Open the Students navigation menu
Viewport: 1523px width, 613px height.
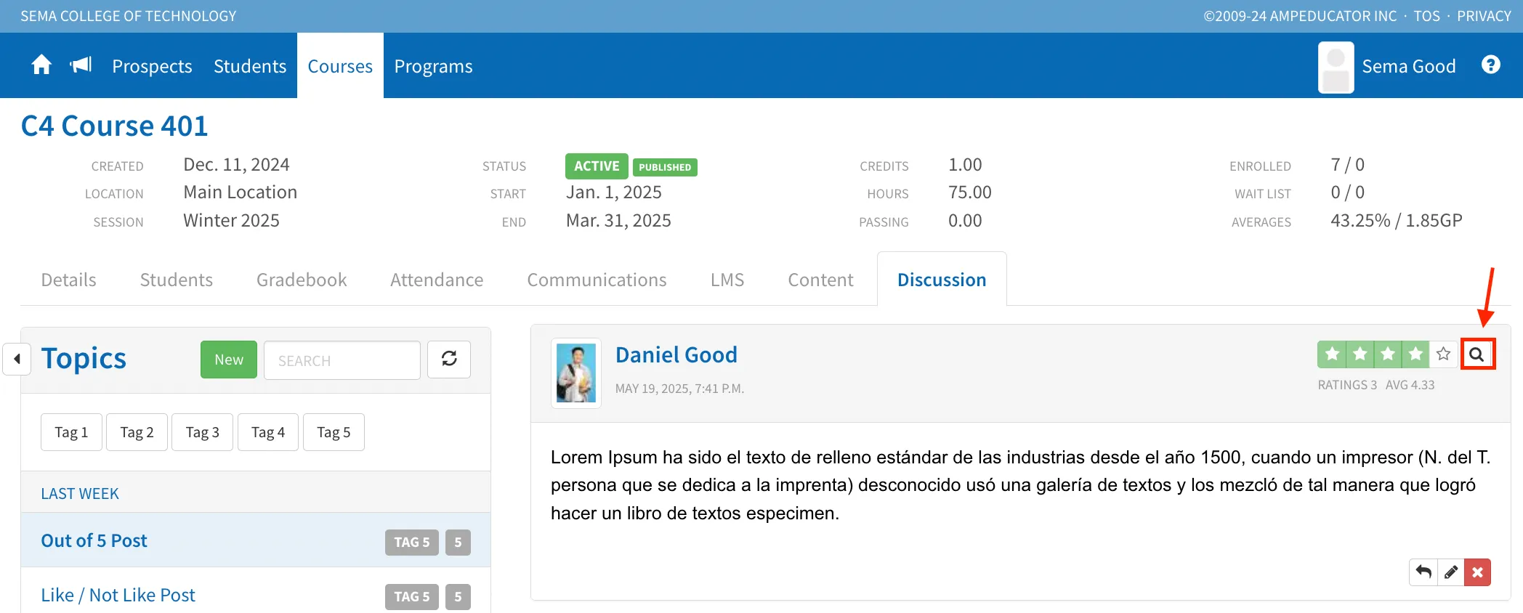[250, 66]
